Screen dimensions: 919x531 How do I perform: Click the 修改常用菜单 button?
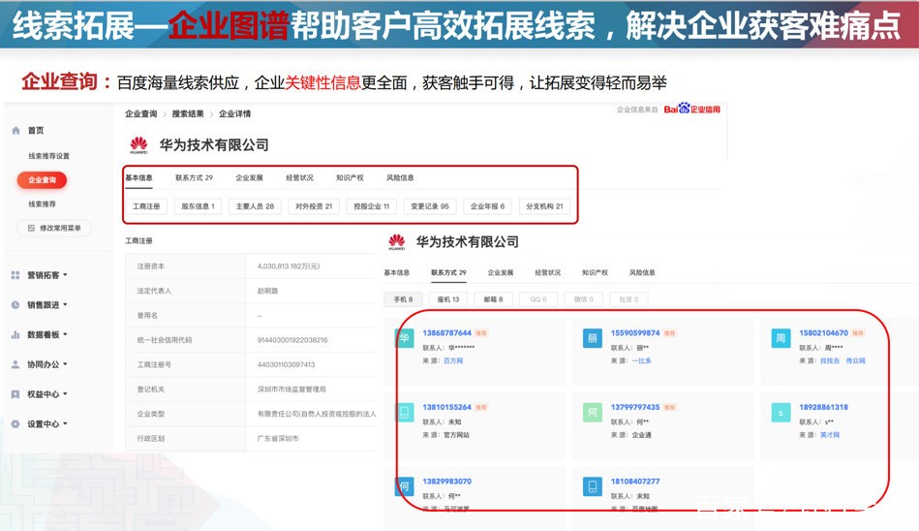54,228
